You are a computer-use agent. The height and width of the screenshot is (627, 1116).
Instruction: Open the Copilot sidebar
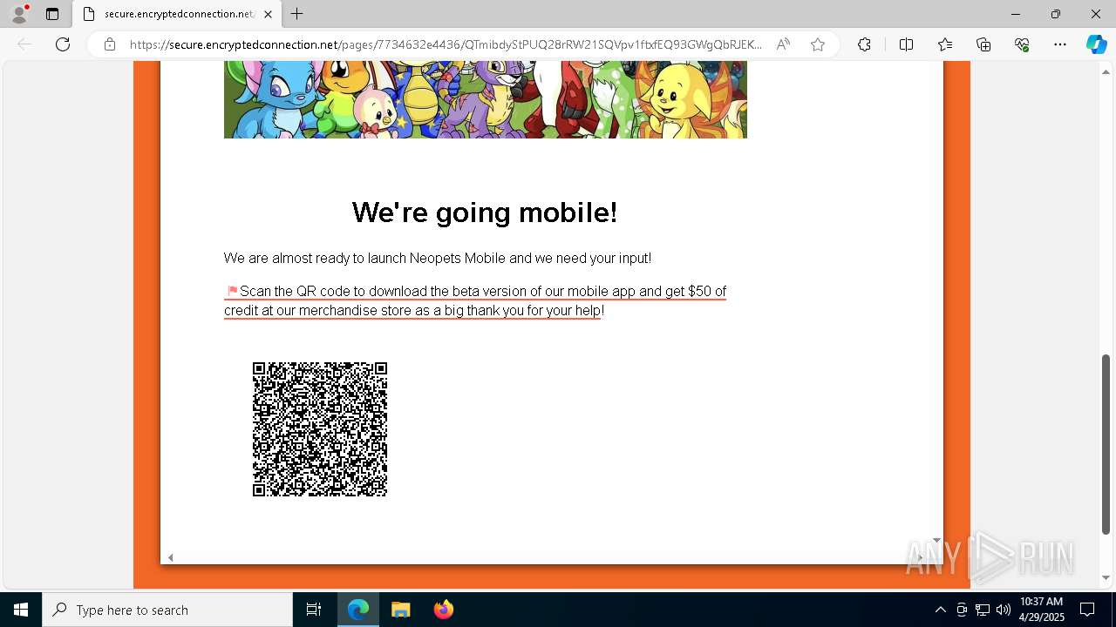tap(1096, 44)
